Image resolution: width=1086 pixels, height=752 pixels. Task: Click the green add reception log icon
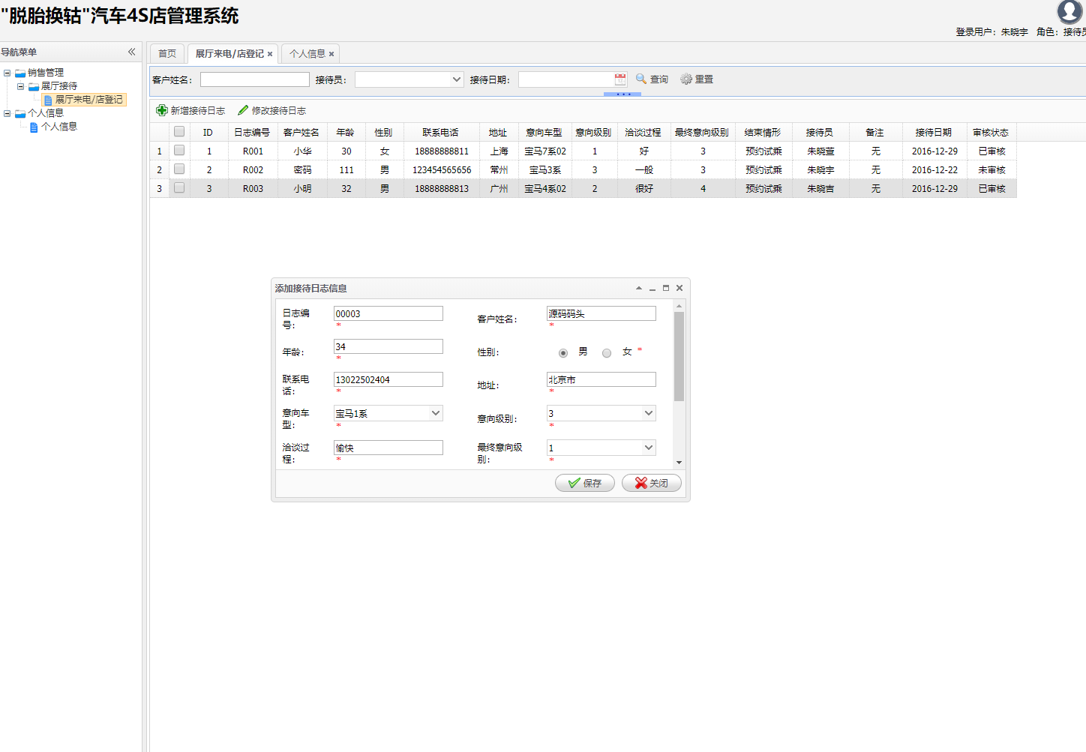(161, 110)
